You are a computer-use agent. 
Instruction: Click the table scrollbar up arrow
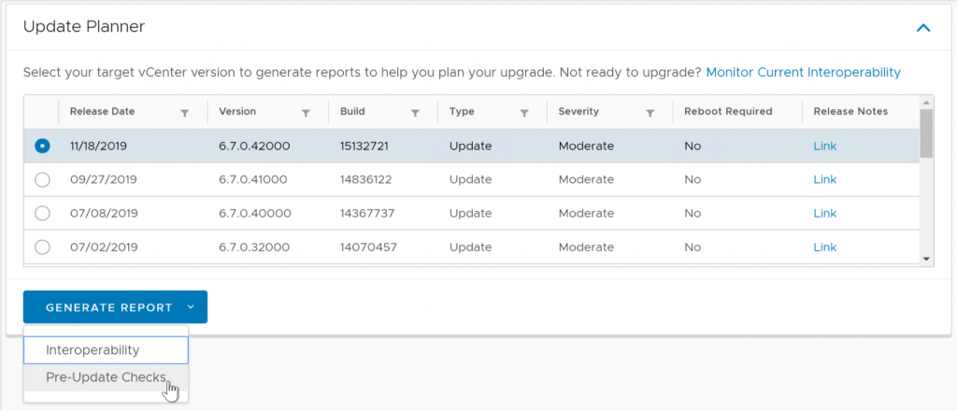926,103
